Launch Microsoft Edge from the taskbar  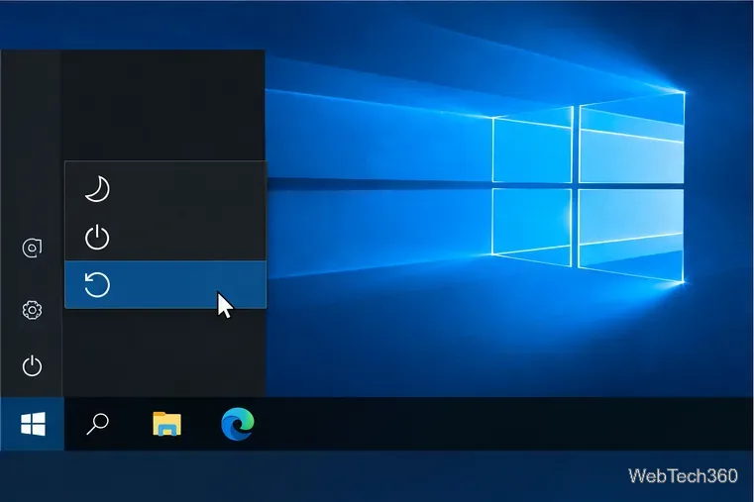click(x=238, y=423)
